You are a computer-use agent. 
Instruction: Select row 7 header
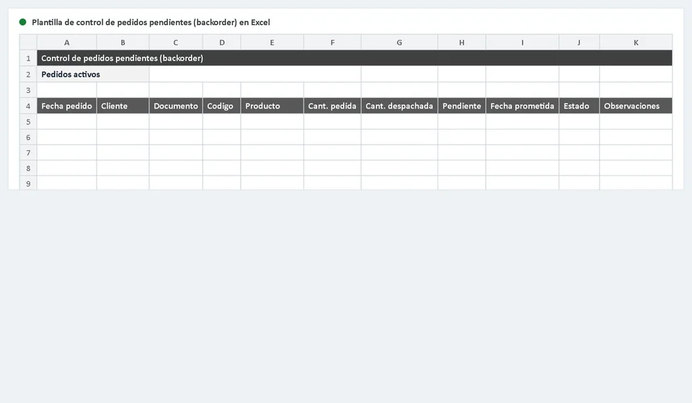28,153
